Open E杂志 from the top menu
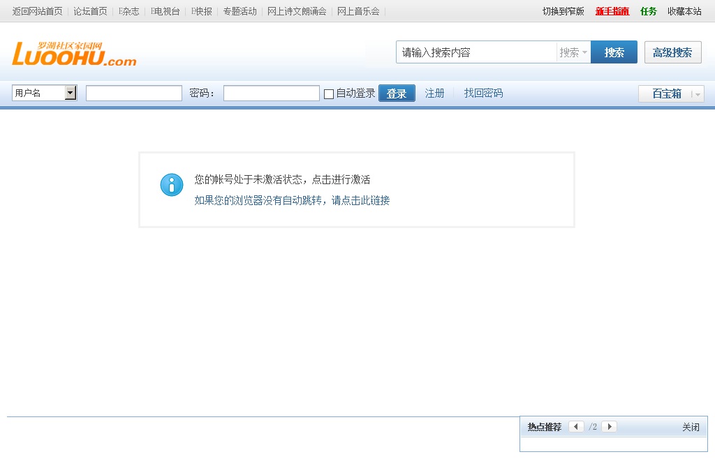The image size is (715, 459). [129, 11]
